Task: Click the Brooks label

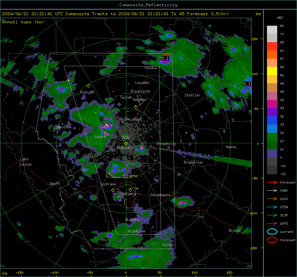Action: 235,231
